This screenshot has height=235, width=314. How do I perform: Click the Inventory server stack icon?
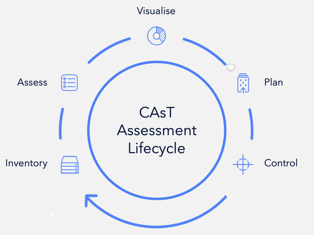click(70, 164)
